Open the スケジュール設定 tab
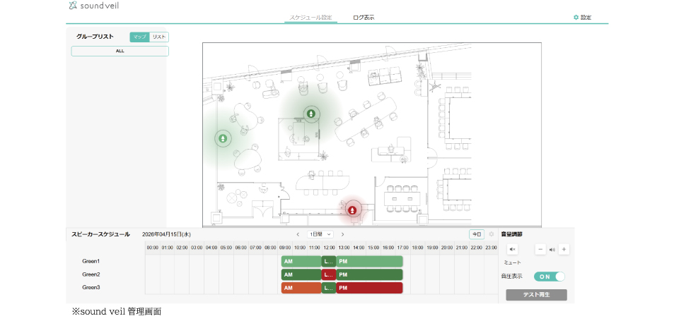This screenshot has width=674, height=321. (x=310, y=18)
